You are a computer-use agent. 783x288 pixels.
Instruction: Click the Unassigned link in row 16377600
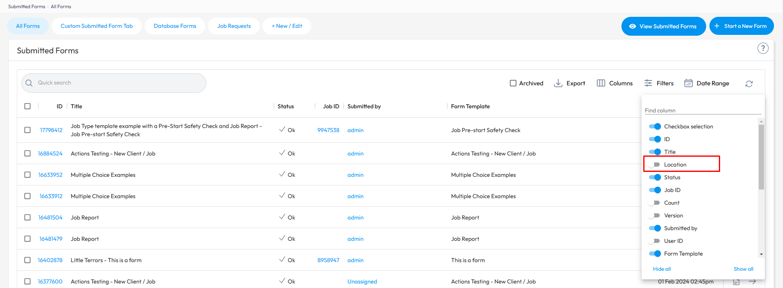362,281
